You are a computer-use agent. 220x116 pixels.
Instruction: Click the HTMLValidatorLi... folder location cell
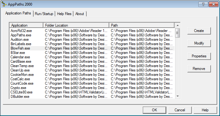click(x=76, y=92)
